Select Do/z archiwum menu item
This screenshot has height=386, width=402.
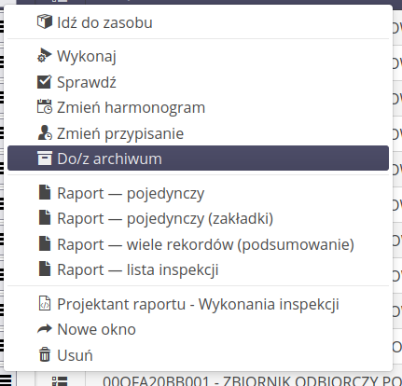pos(198,158)
